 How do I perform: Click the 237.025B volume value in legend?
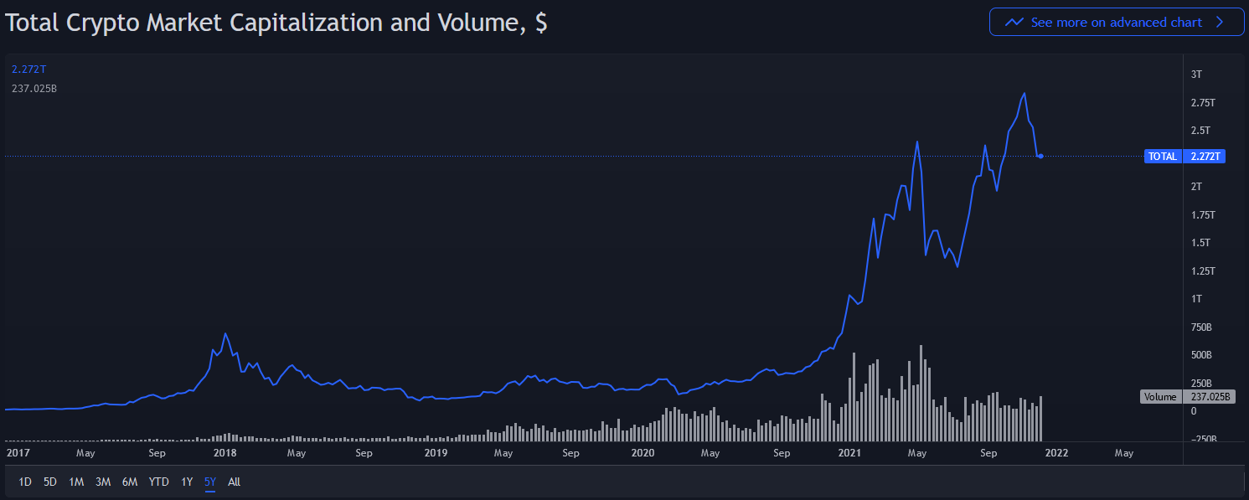coord(34,88)
